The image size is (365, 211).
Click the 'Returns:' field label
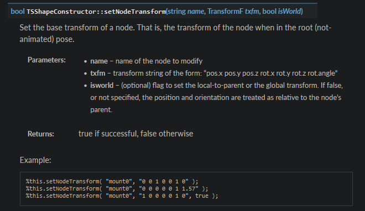(41, 134)
